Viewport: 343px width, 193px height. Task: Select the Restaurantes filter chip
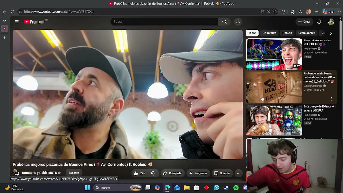307,33
